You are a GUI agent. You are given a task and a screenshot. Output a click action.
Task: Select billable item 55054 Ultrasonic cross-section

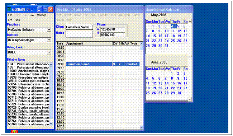pyautogui.click(x=28, y=84)
